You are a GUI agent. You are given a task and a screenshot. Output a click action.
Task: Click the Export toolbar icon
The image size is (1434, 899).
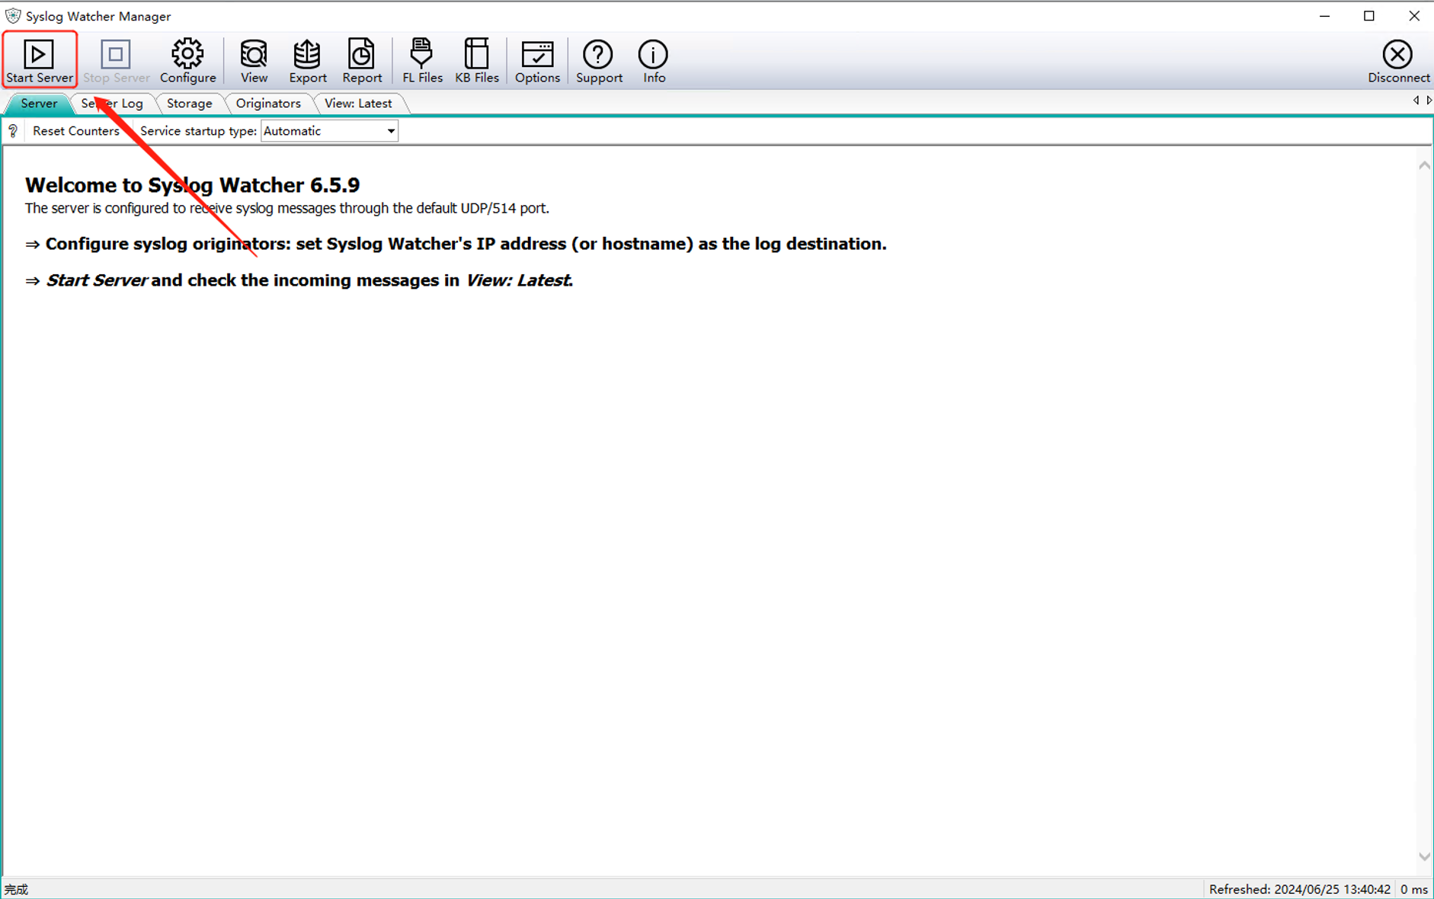click(307, 55)
